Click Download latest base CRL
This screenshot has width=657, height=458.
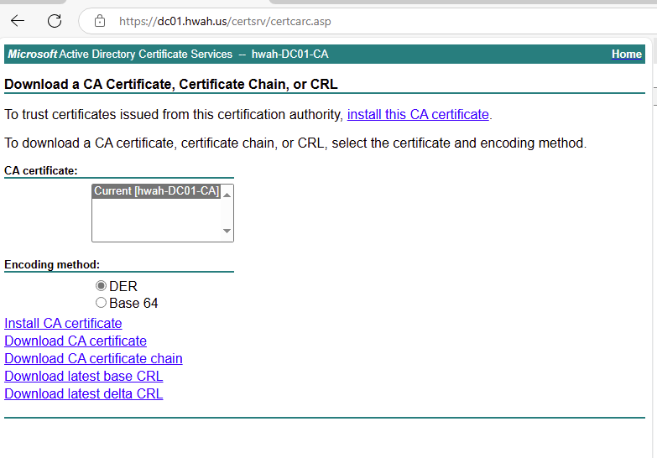(83, 377)
